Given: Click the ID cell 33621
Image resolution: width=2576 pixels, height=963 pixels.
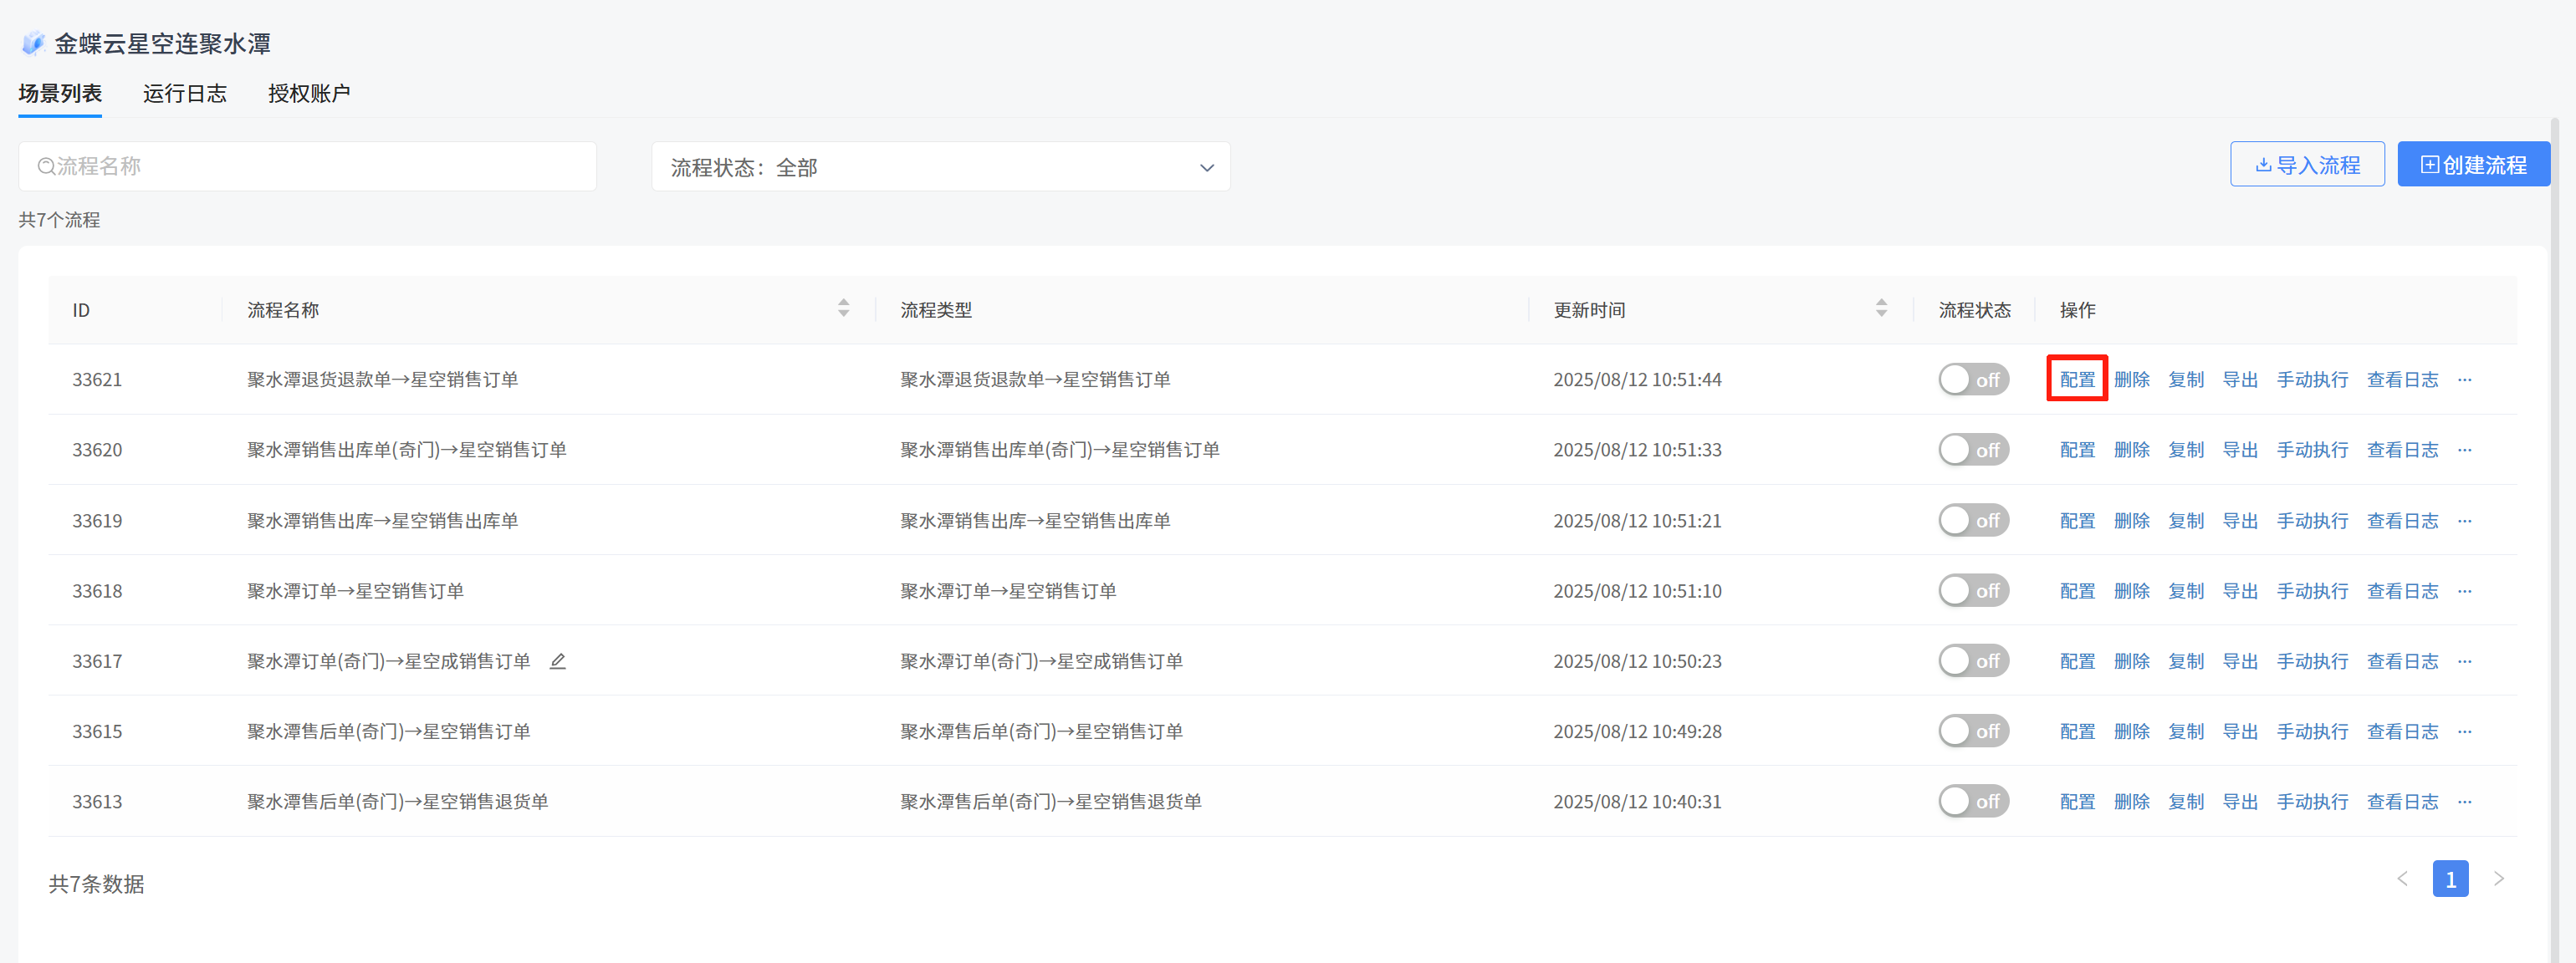Looking at the screenshot, I should (x=97, y=380).
